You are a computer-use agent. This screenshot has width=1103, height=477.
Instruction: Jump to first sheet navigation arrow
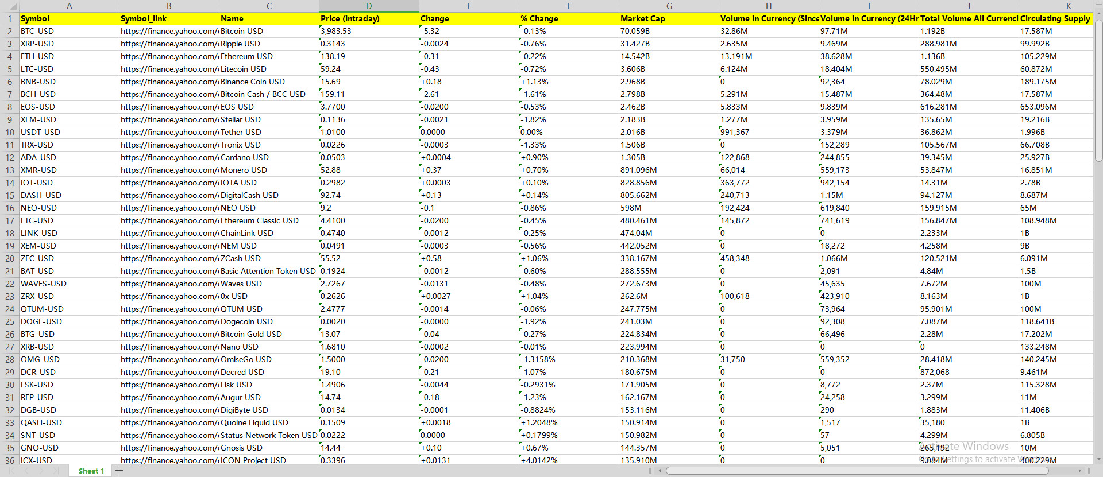pos(11,471)
